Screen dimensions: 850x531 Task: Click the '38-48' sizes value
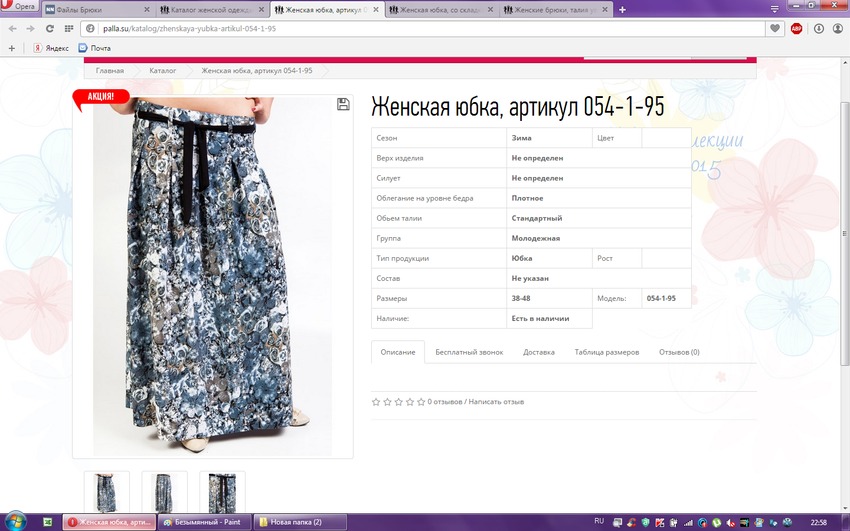coord(521,299)
